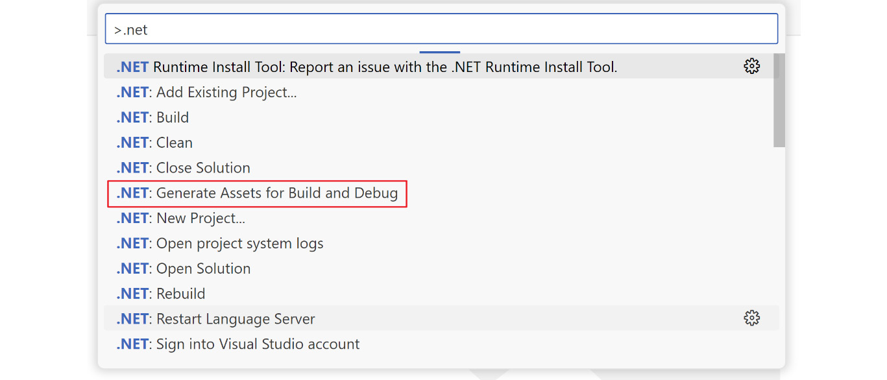The width and height of the screenshot is (887, 380).
Task: Click the command palette input with '>.net'
Action: coord(441,29)
